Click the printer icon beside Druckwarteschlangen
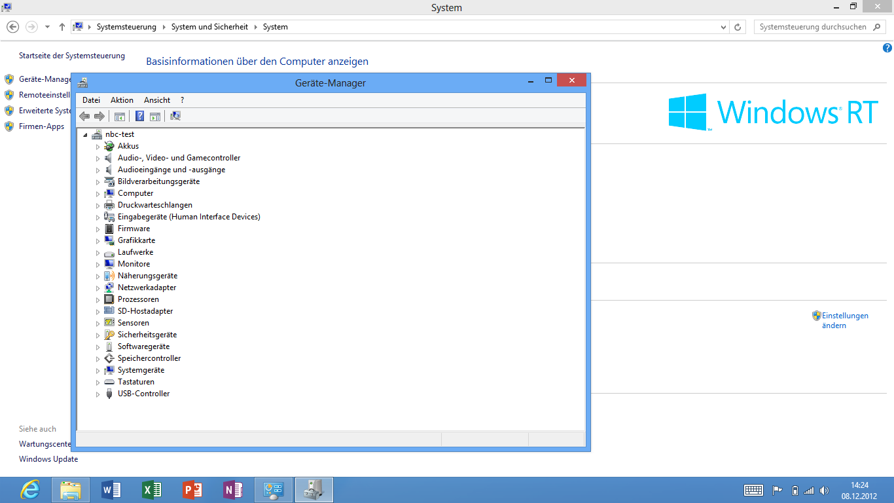The width and height of the screenshot is (894, 503). (109, 205)
